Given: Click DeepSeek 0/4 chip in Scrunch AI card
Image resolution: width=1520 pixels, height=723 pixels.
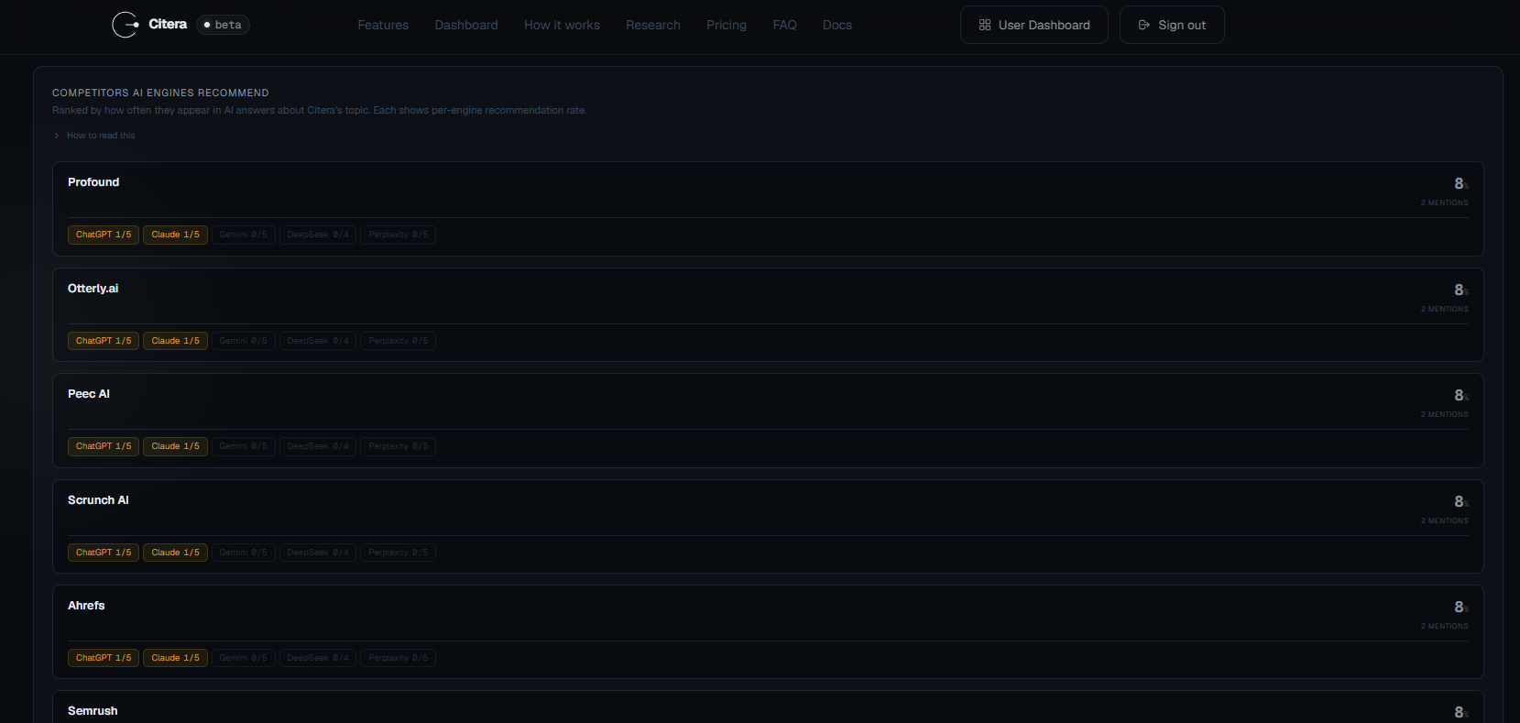Looking at the screenshot, I should tap(318, 553).
